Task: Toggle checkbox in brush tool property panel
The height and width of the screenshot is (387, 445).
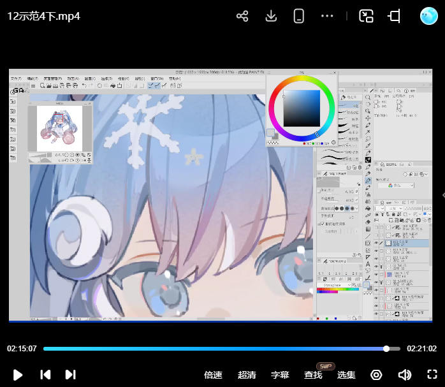Action: (322, 224)
